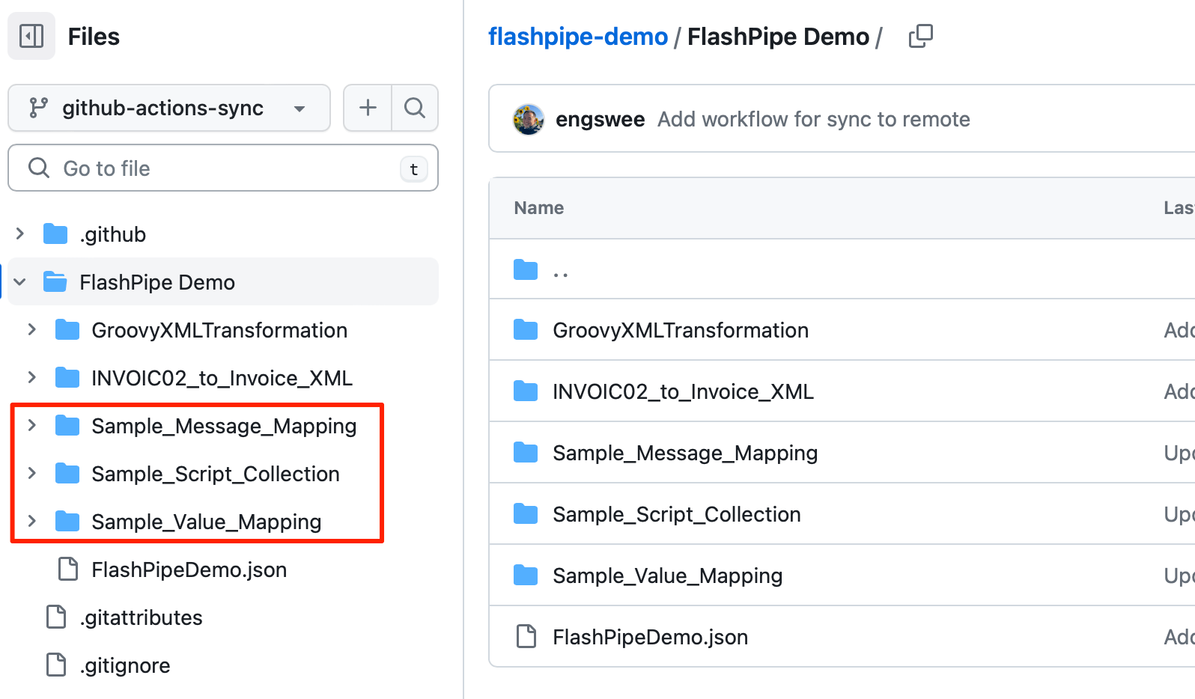The height and width of the screenshot is (699, 1195).
Task: Expand Sample_Value_Mapping chevron in tree
Action: 32,521
